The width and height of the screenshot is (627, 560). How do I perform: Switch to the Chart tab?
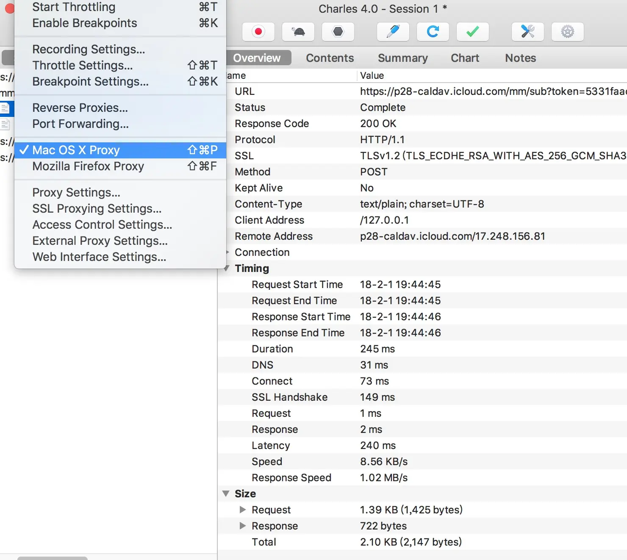pyautogui.click(x=465, y=58)
